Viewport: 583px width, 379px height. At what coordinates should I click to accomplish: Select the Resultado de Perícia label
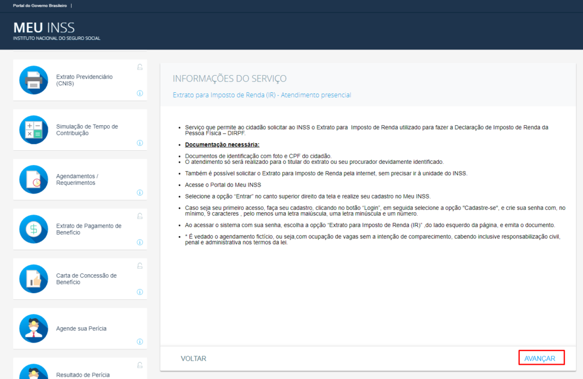coord(83,375)
